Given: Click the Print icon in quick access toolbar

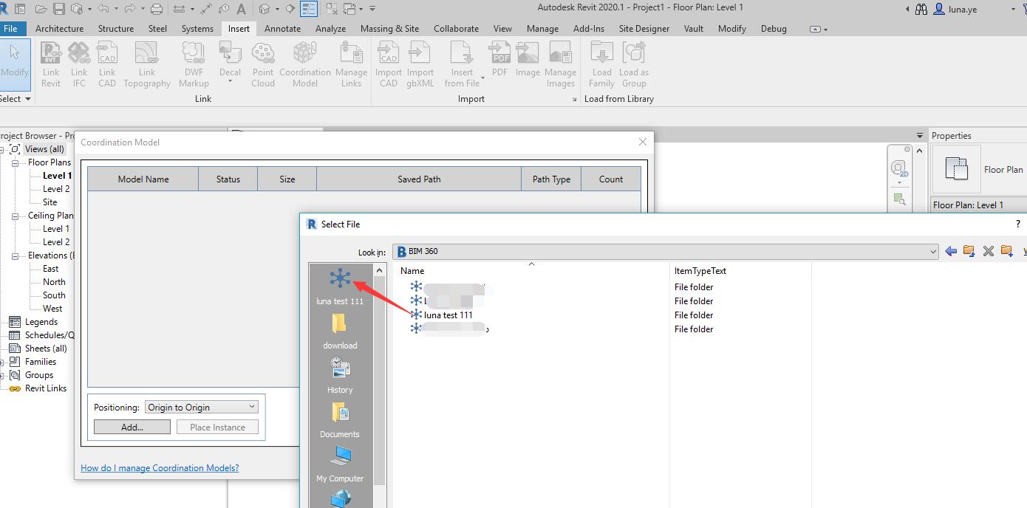Looking at the screenshot, I should (x=157, y=9).
